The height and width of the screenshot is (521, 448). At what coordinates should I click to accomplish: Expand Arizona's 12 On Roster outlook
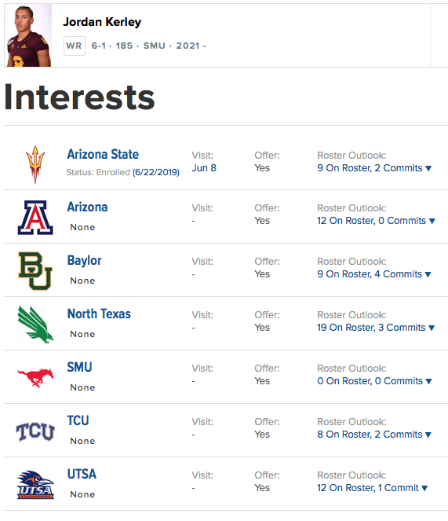[376, 221]
